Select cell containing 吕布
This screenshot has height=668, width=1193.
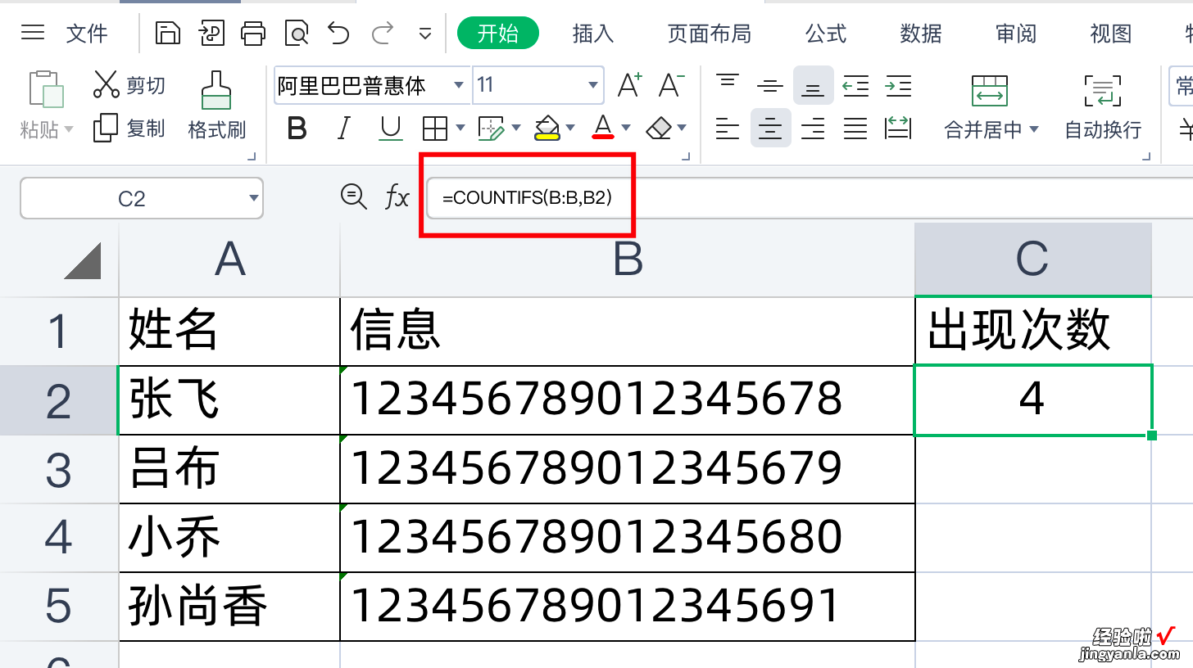point(229,469)
